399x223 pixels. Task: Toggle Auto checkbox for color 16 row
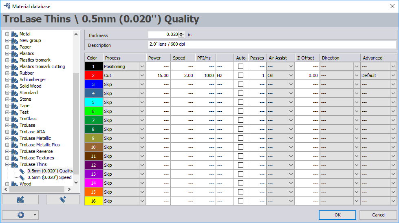click(x=240, y=201)
